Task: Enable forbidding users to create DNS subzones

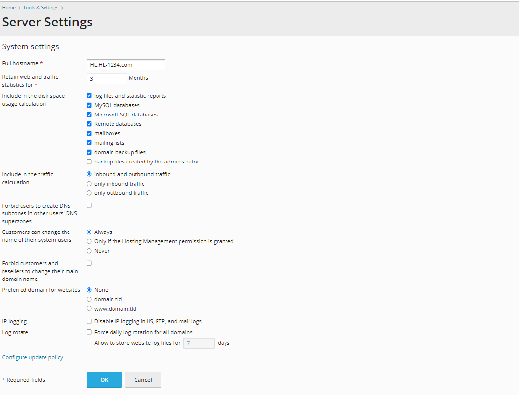Action: point(89,205)
